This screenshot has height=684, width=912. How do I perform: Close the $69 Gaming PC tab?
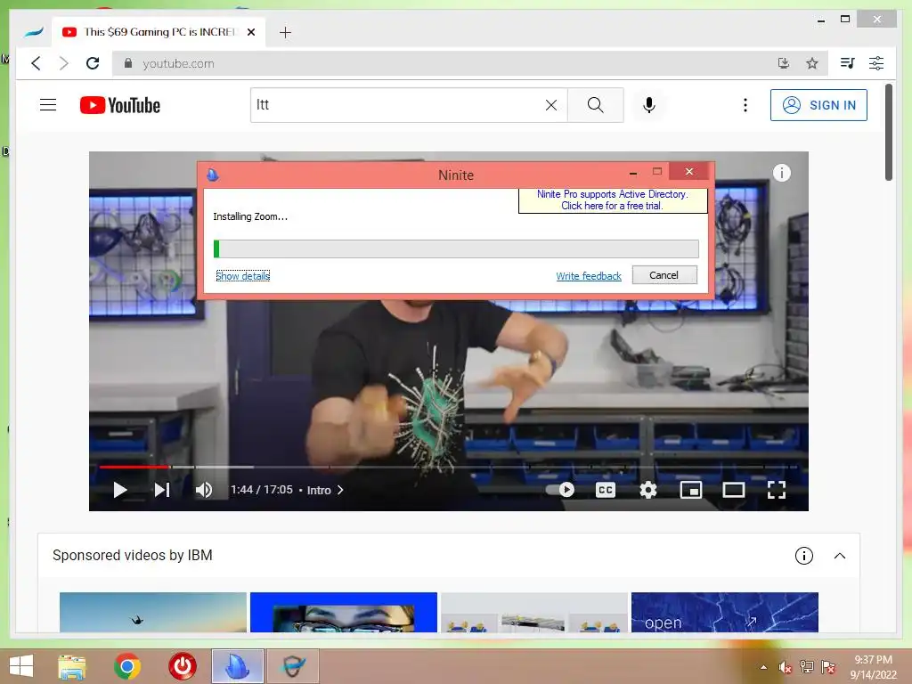(x=250, y=32)
